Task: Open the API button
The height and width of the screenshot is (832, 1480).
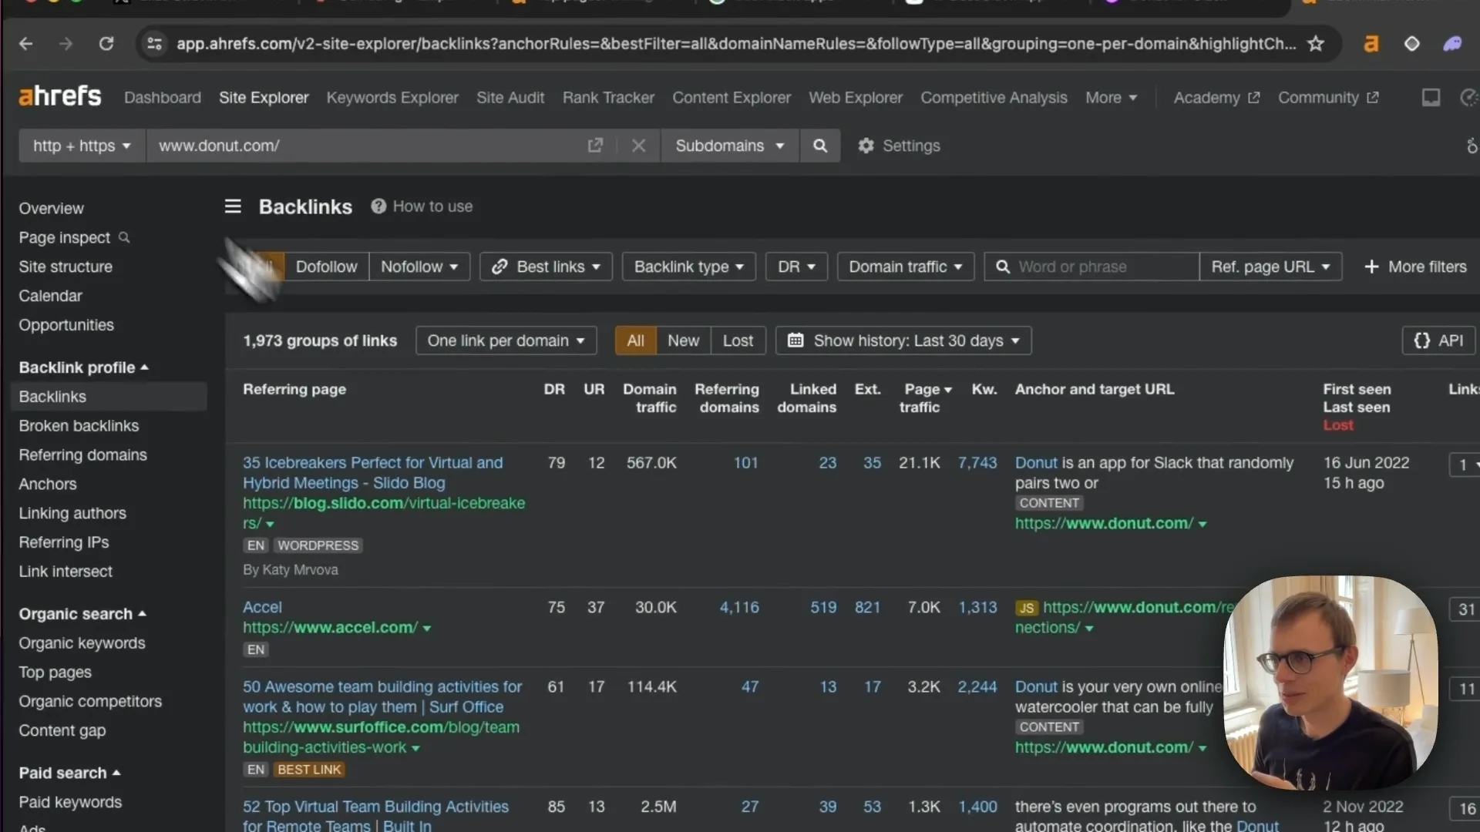Action: pyautogui.click(x=1438, y=341)
